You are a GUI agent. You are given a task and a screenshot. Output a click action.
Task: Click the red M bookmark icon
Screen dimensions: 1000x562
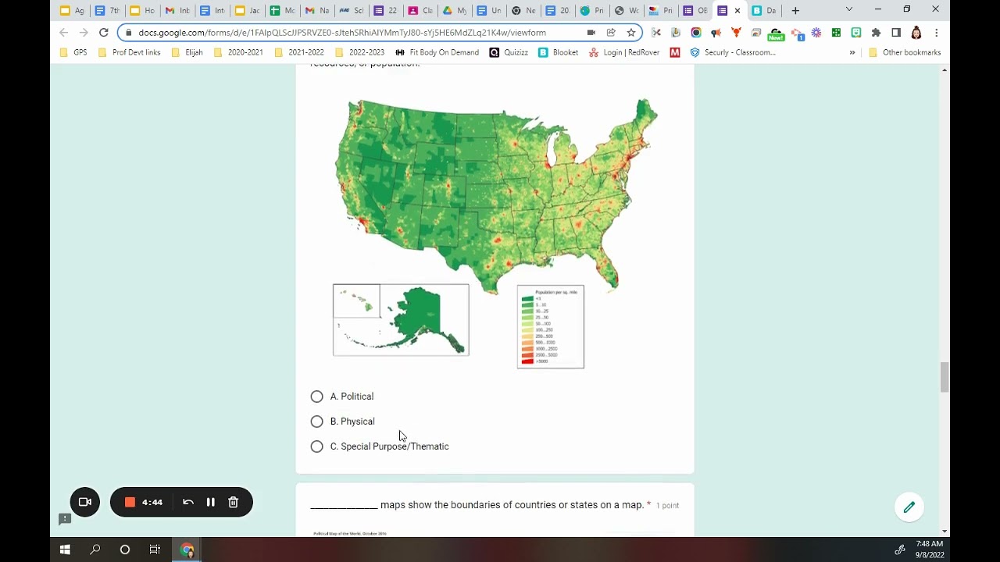coord(675,52)
